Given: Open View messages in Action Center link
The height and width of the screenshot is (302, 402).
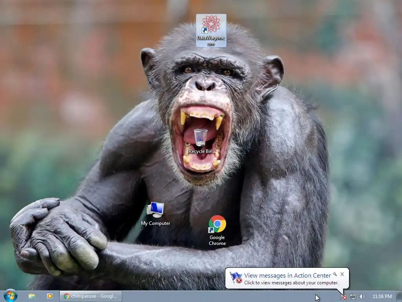Looking at the screenshot, I should pos(287,275).
